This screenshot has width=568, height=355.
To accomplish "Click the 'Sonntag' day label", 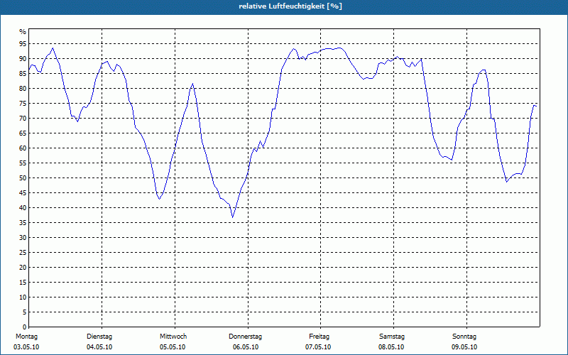I will pyautogui.click(x=464, y=337).
